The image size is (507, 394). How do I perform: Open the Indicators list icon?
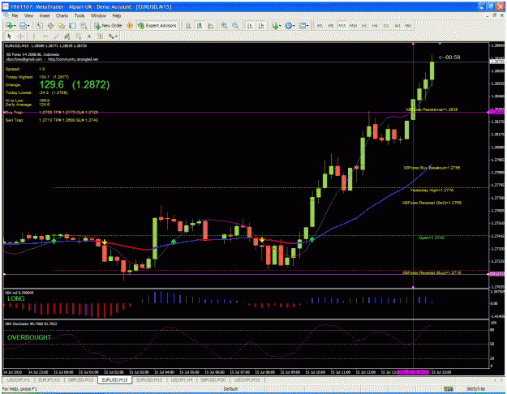tap(274, 25)
